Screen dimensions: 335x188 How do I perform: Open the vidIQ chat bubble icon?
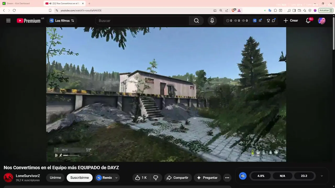(273, 21)
